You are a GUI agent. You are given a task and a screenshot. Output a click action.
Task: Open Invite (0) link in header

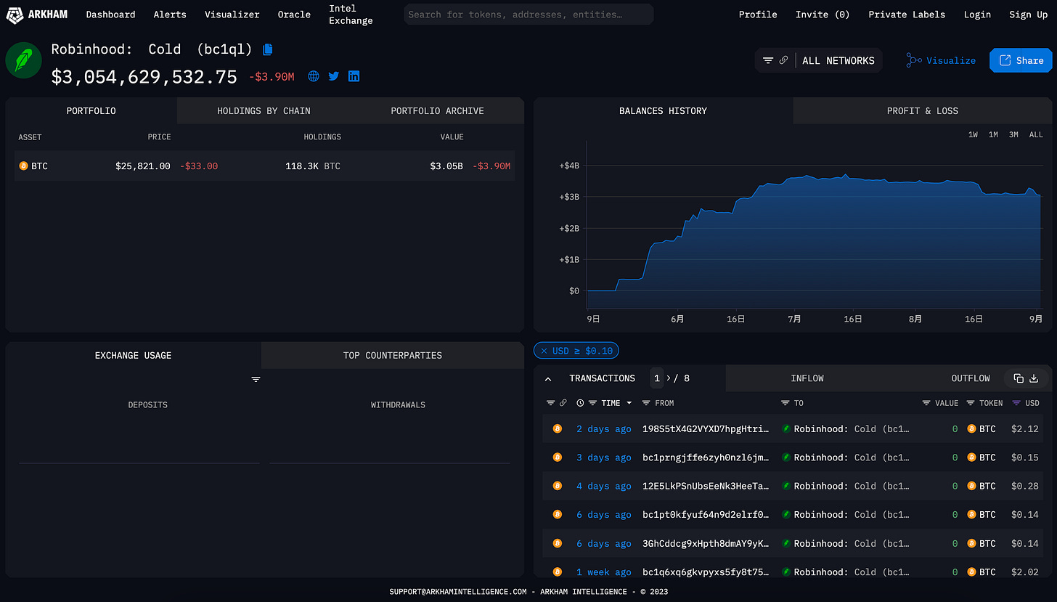point(823,15)
